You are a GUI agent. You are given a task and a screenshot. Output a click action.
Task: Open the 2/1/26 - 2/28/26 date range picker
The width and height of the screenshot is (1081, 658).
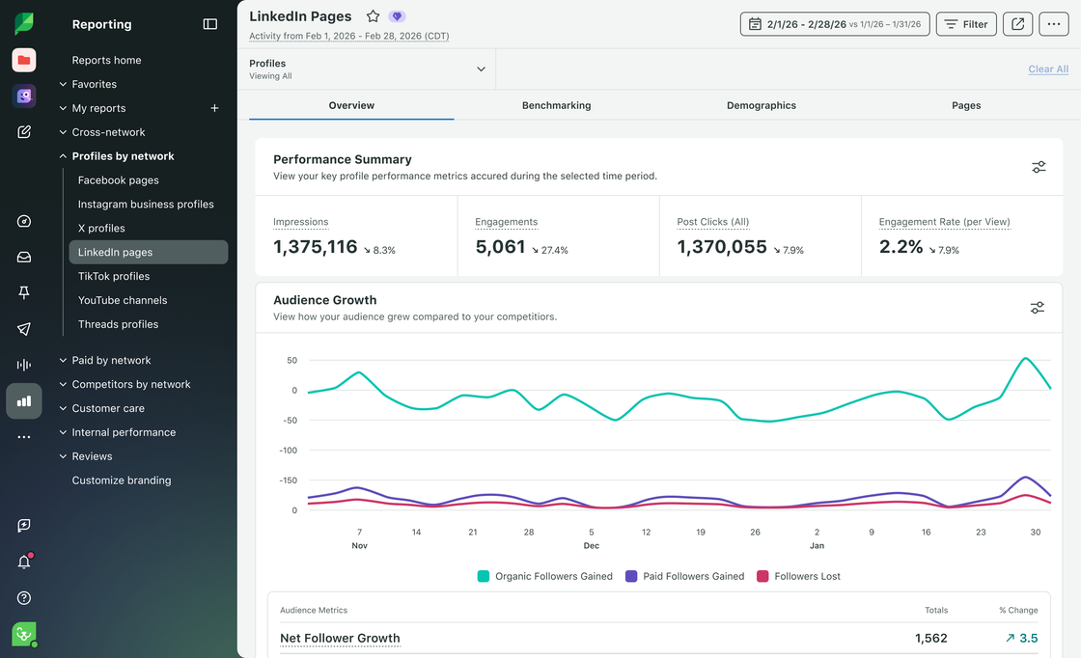click(x=835, y=24)
